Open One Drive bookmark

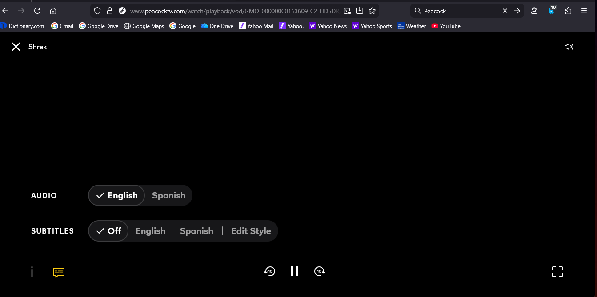click(x=217, y=26)
